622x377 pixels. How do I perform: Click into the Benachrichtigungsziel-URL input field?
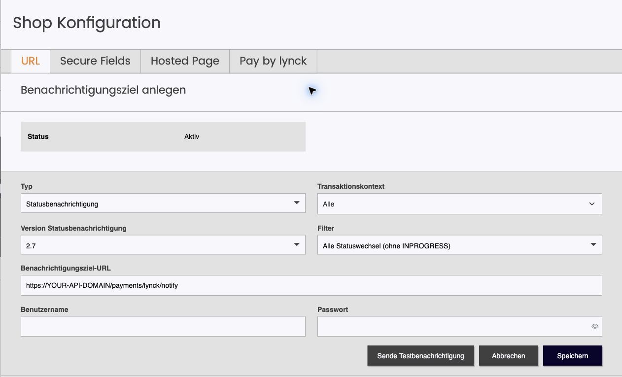tap(311, 285)
